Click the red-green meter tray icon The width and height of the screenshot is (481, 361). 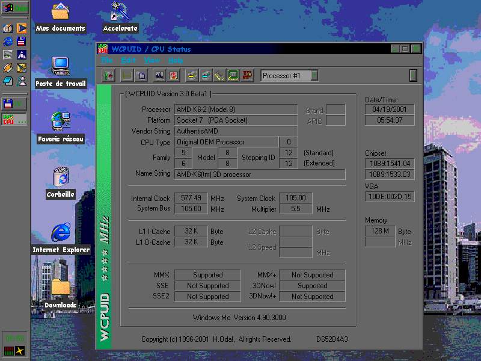pyautogui.click(x=9, y=351)
